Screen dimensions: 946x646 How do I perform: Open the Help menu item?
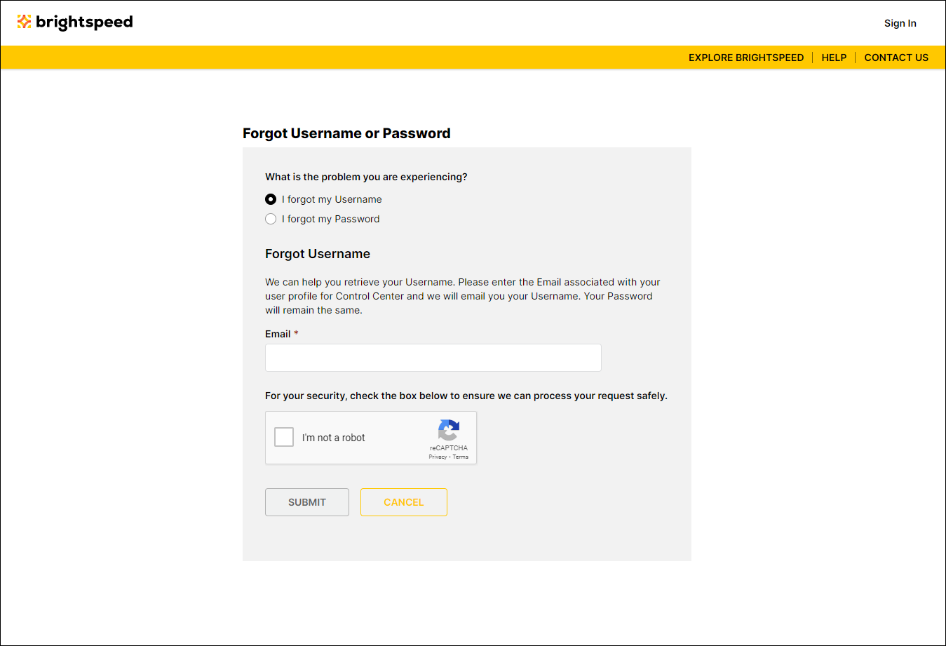834,58
